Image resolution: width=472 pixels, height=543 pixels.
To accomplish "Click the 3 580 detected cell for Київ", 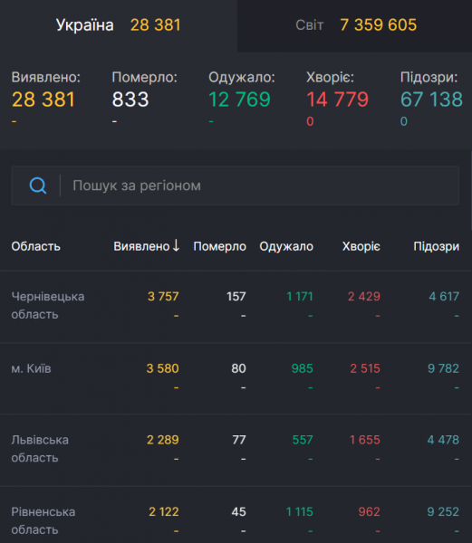I will click(x=162, y=368).
